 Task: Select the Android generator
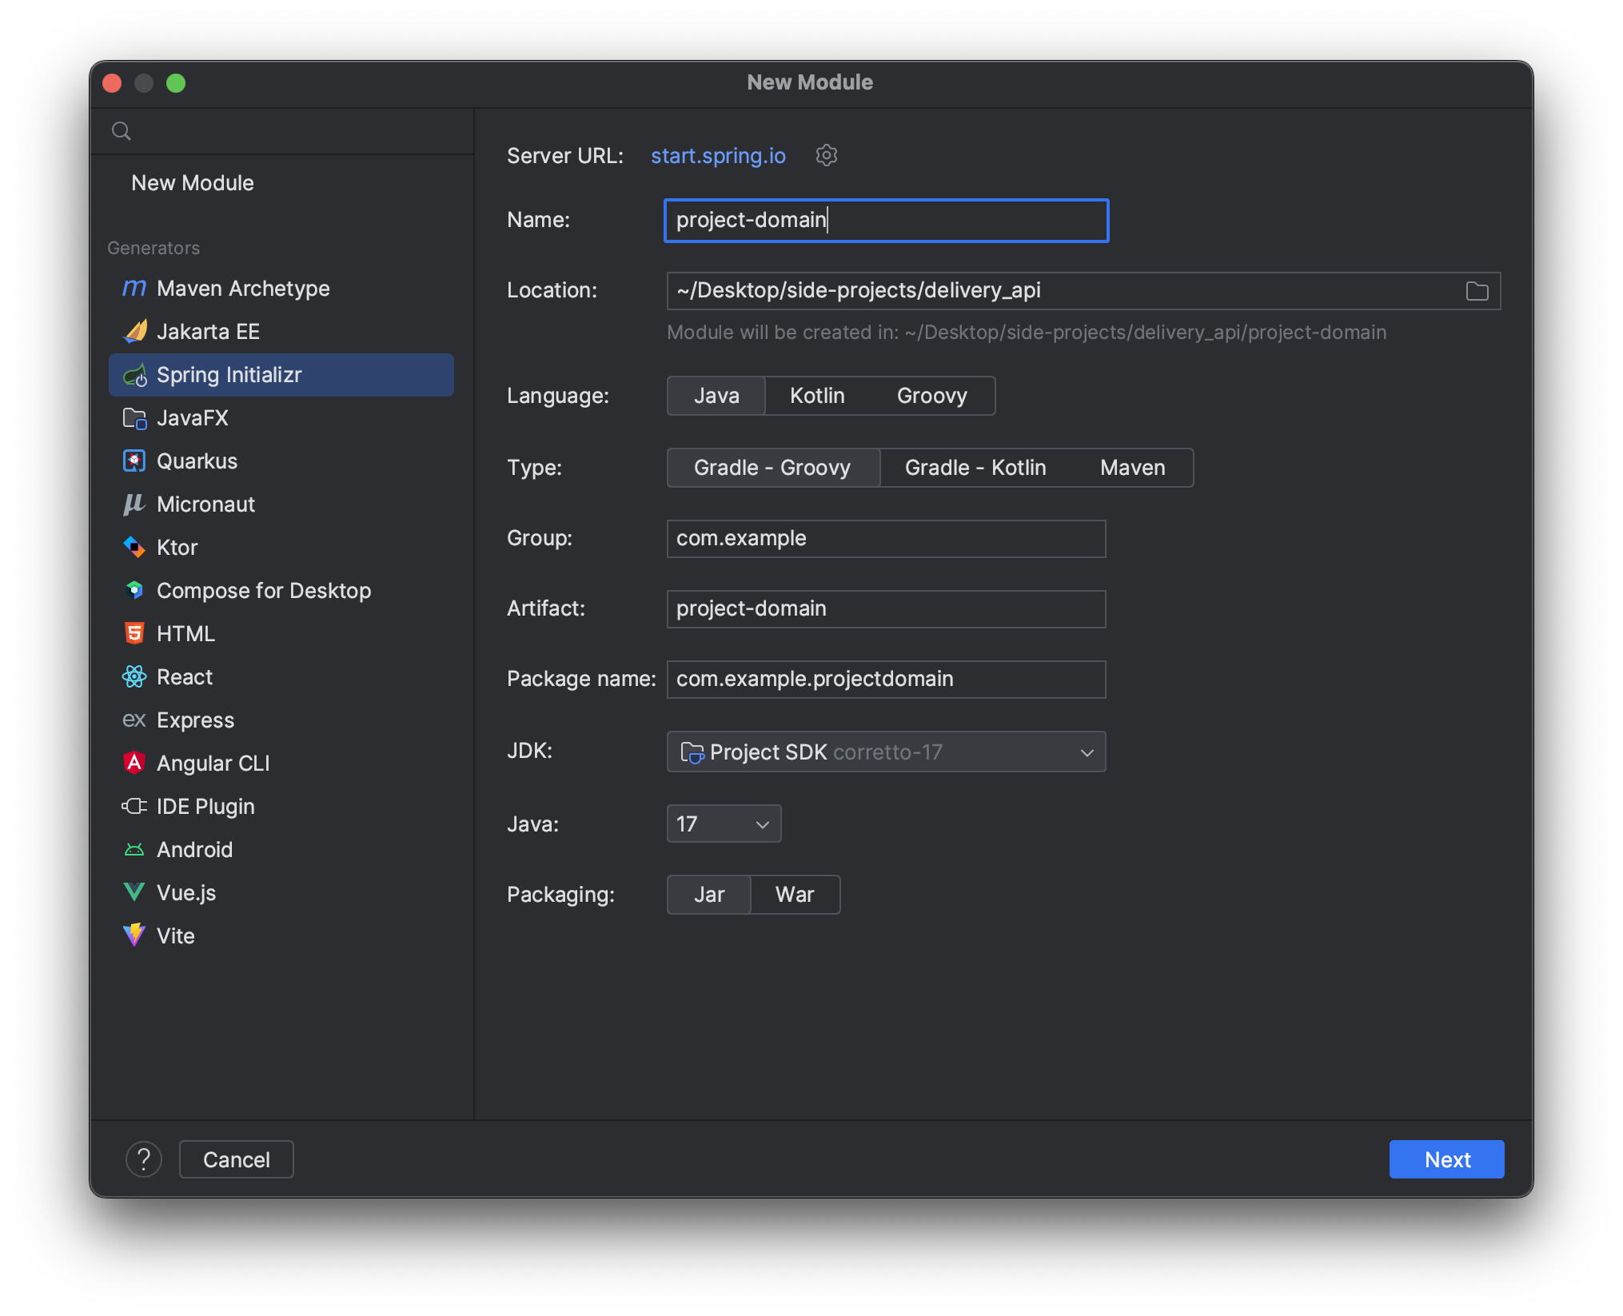click(194, 850)
